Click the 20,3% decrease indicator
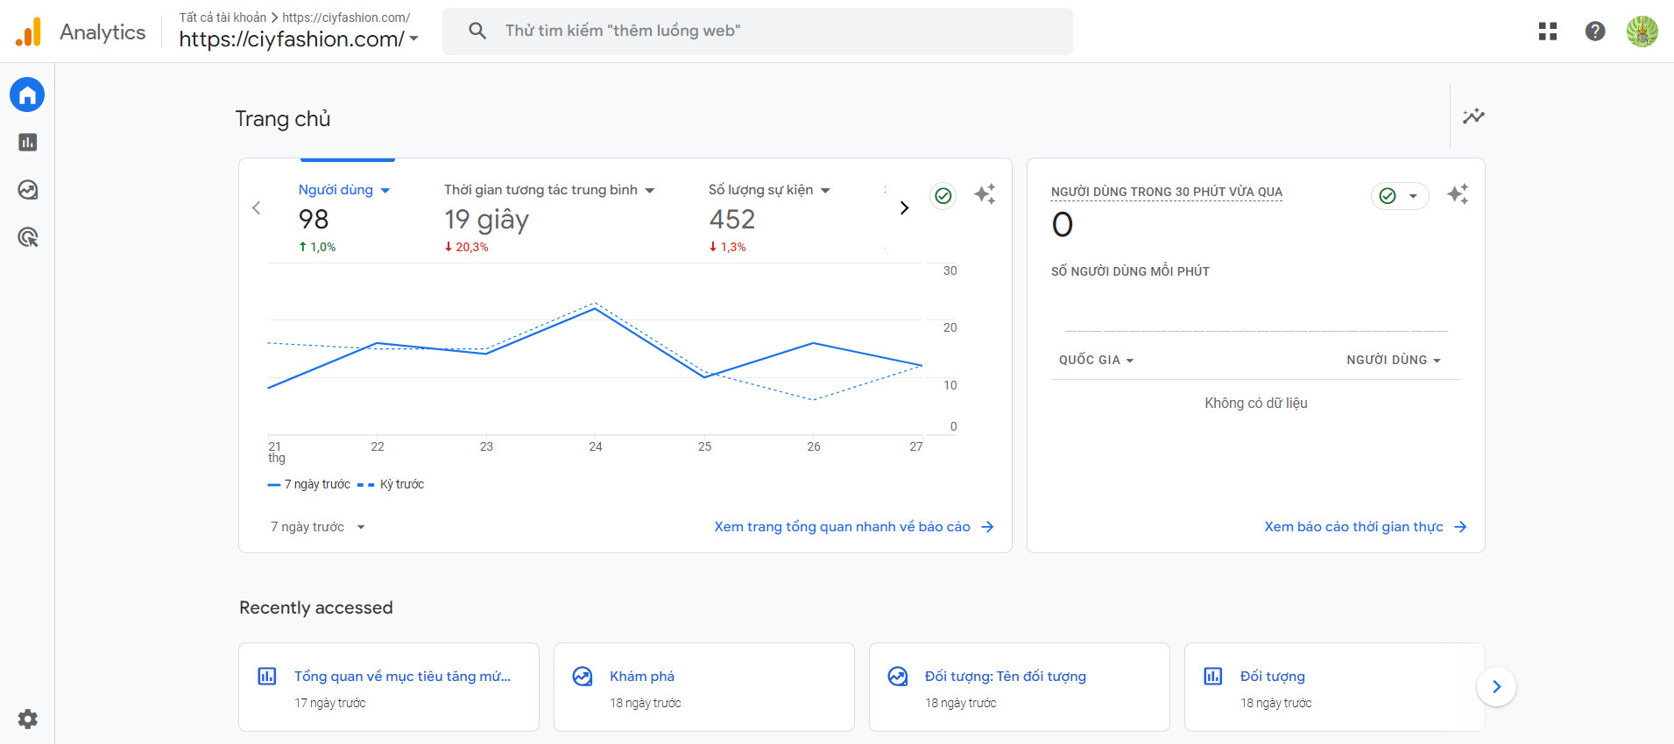1674x744 pixels. [466, 247]
